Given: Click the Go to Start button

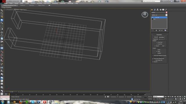Looking at the screenshot, I should click(166, 97).
